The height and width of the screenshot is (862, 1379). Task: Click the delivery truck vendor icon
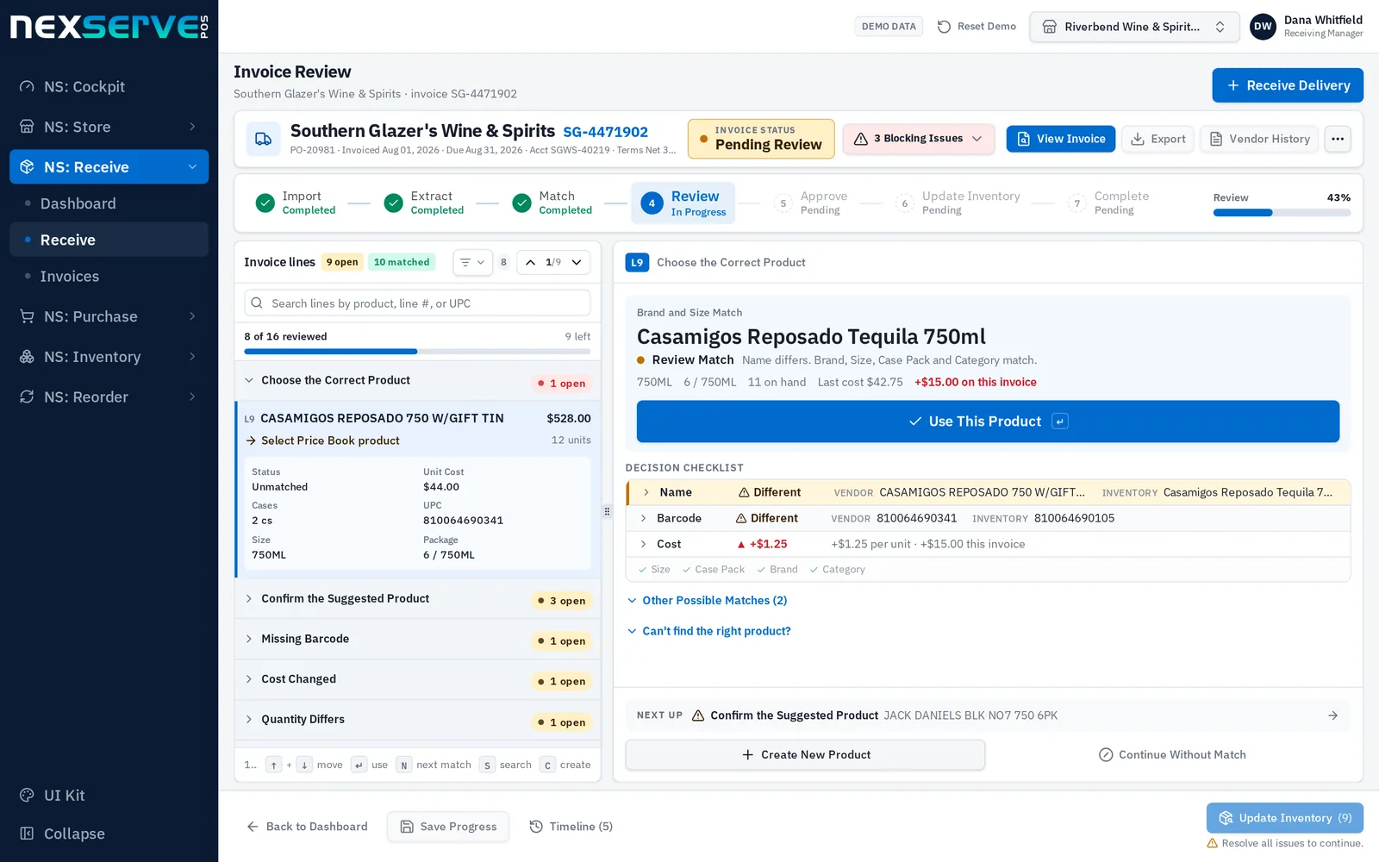click(264, 139)
